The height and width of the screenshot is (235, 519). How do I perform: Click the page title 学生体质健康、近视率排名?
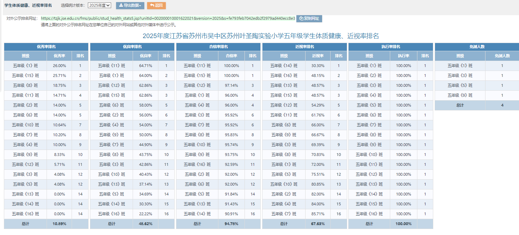(28, 6)
